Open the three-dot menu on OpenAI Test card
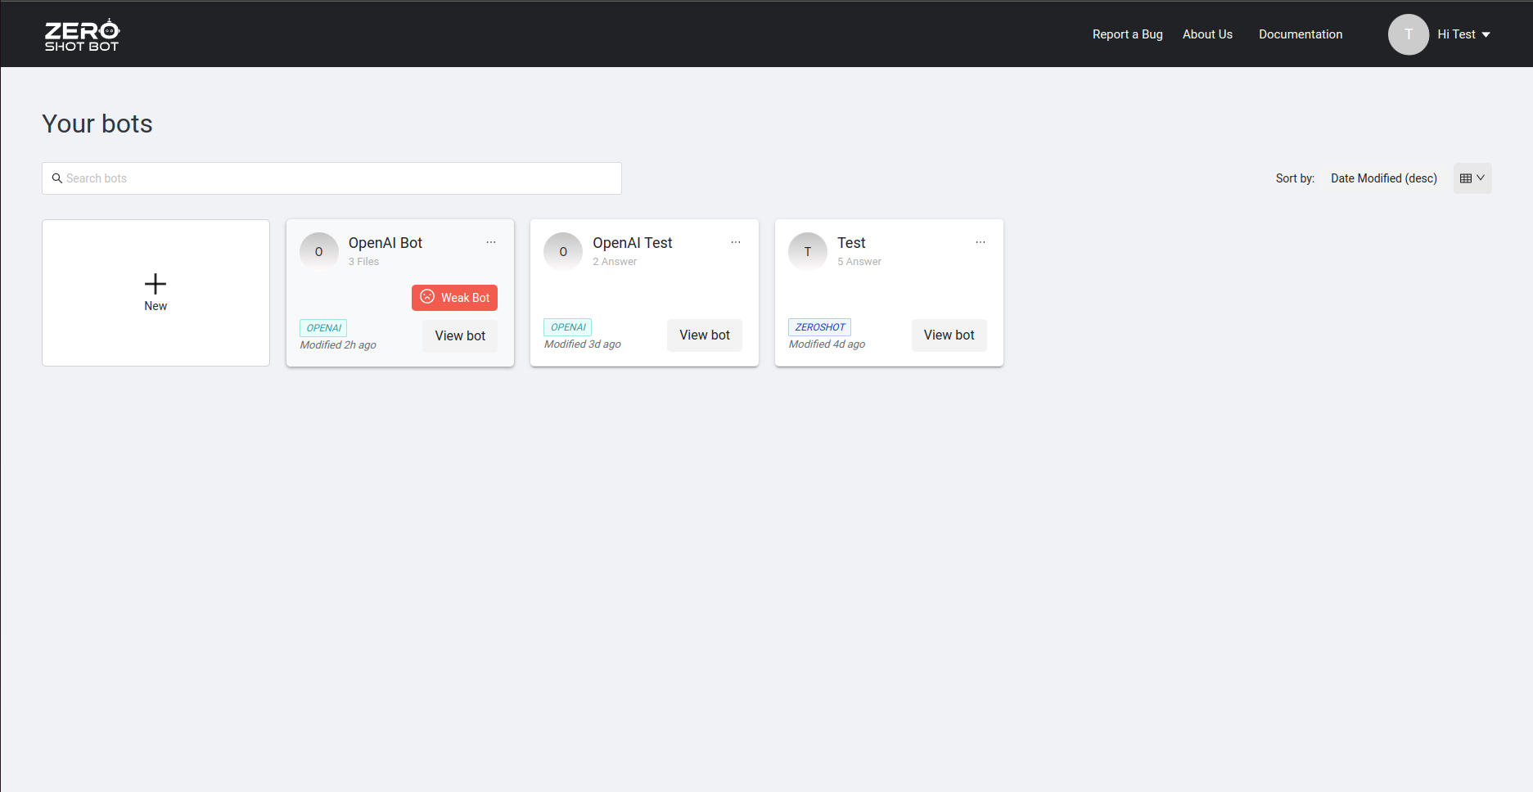This screenshot has width=1533, height=792. click(x=736, y=242)
